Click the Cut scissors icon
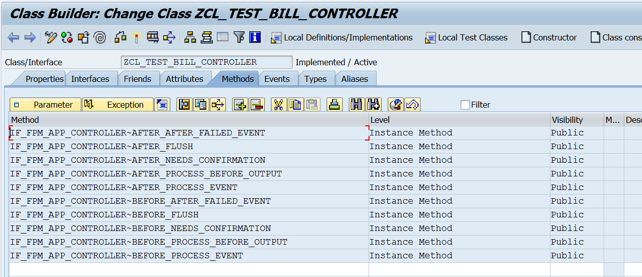This screenshot has height=277, width=642. (279, 105)
